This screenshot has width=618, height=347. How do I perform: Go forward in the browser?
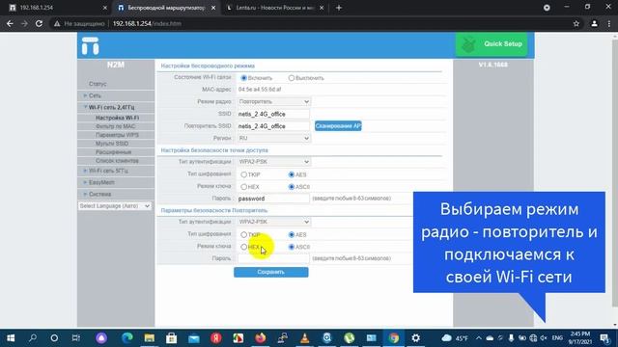point(24,23)
